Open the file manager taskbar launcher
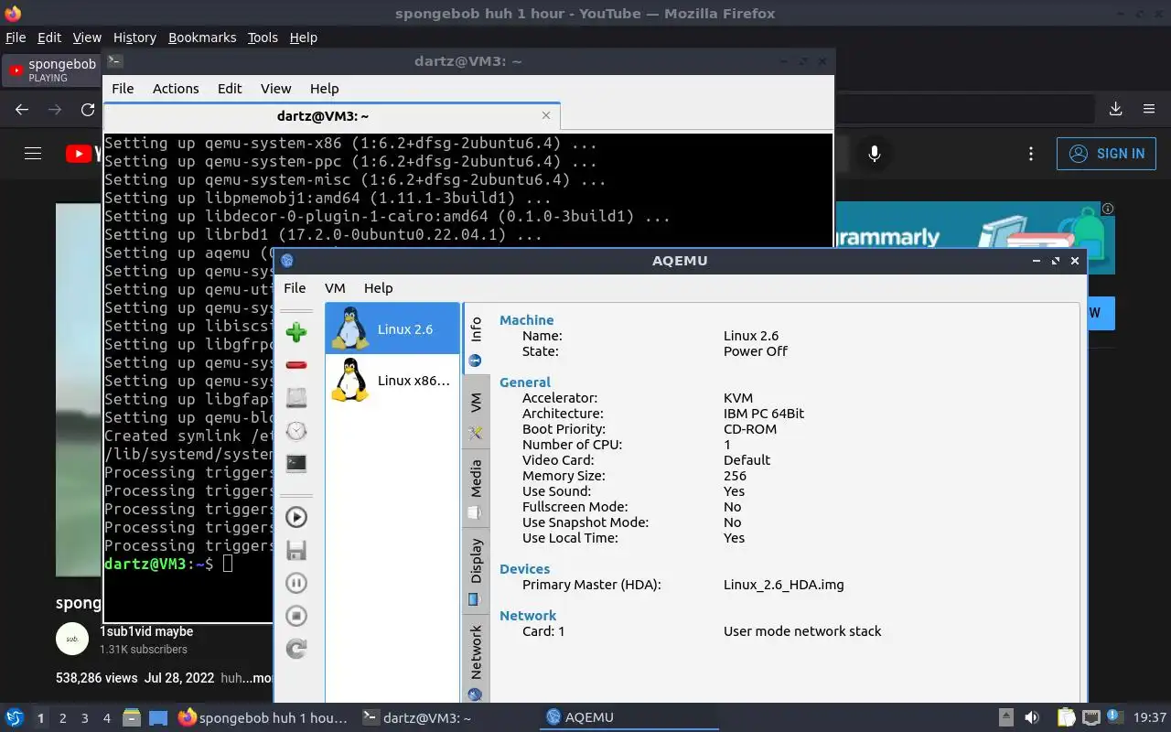This screenshot has height=732, width=1171. tap(132, 717)
